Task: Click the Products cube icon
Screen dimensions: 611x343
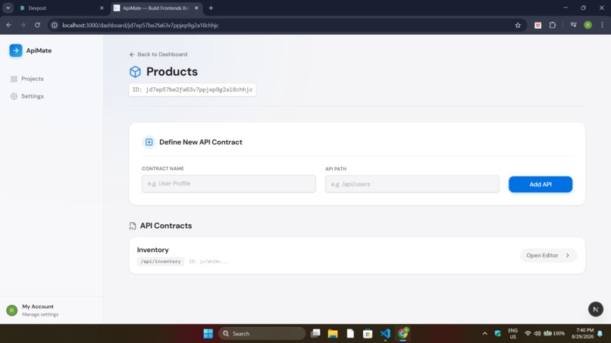Action: pos(135,72)
